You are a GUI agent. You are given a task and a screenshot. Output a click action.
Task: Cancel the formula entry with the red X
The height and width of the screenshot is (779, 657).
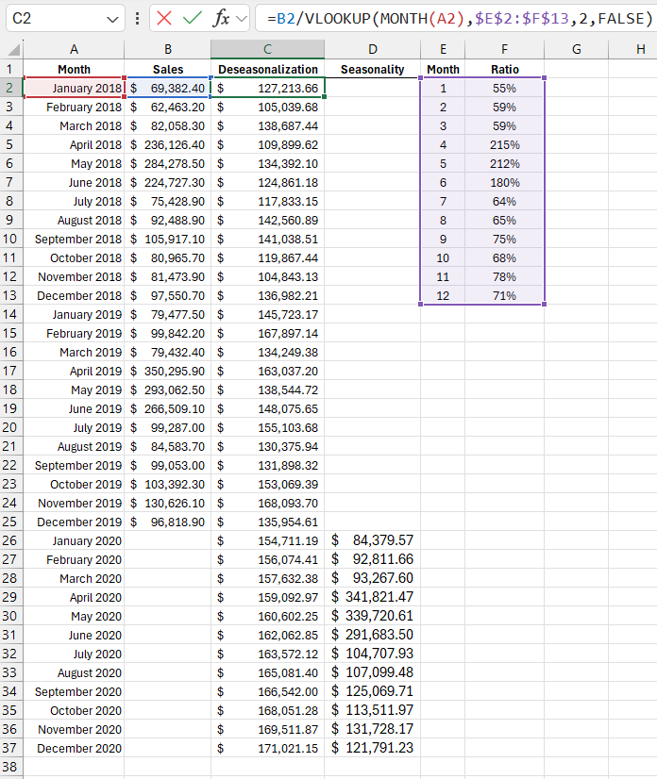[x=164, y=18]
